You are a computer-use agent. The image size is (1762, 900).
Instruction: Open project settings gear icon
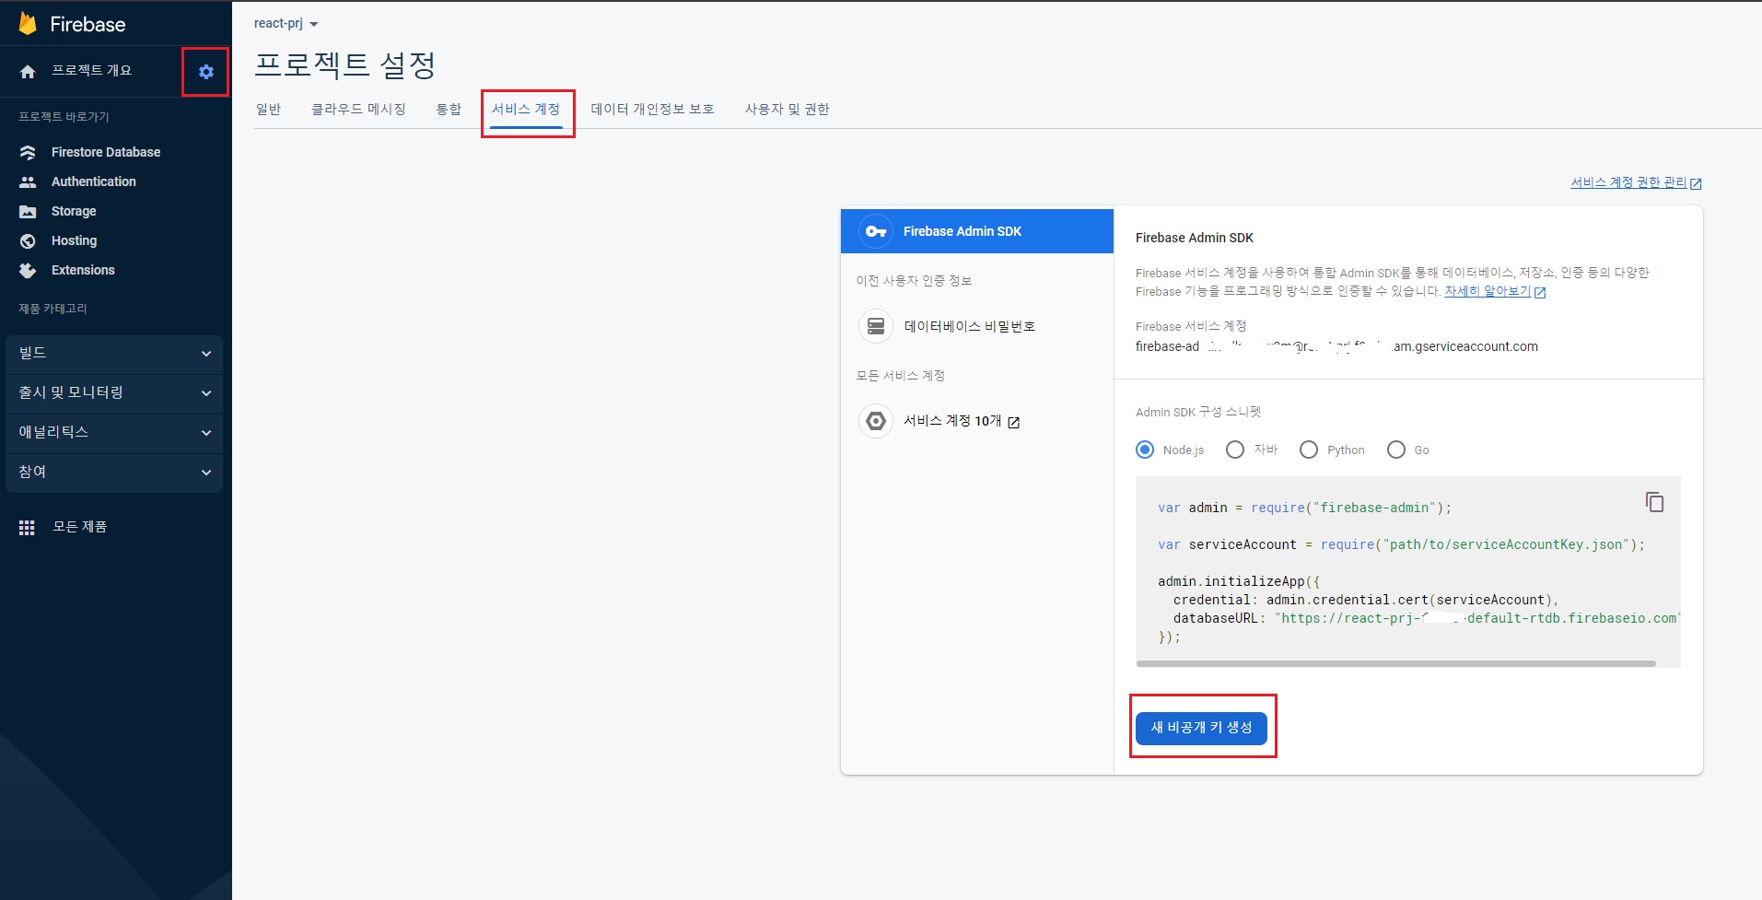click(x=206, y=72)
